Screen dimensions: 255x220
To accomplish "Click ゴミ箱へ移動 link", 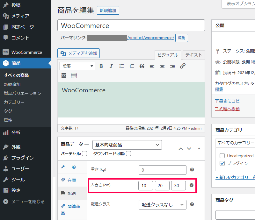I will tap(227, 109).
